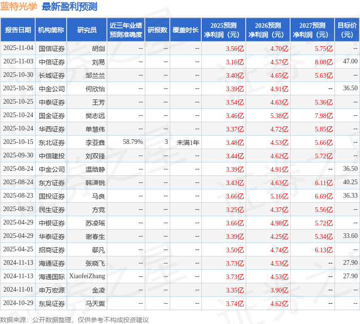Click the 中银证券 institution cell
The height and width of the screenshot is (324, 360).
(52, 223)
